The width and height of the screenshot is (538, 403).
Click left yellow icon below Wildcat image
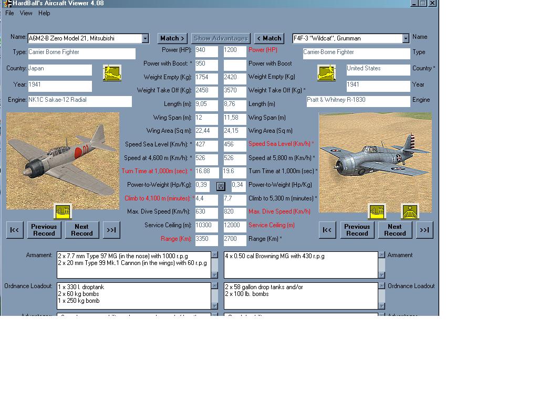[x=377, y=211]
